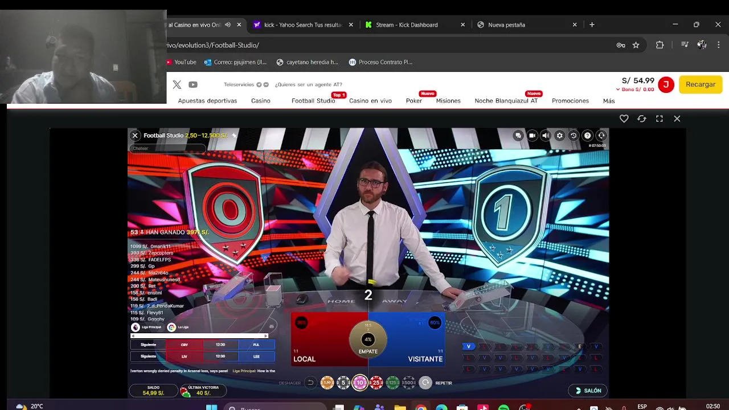Open the Poker menu item
Screen dimensions: 729x410
[x=414, y=101]
